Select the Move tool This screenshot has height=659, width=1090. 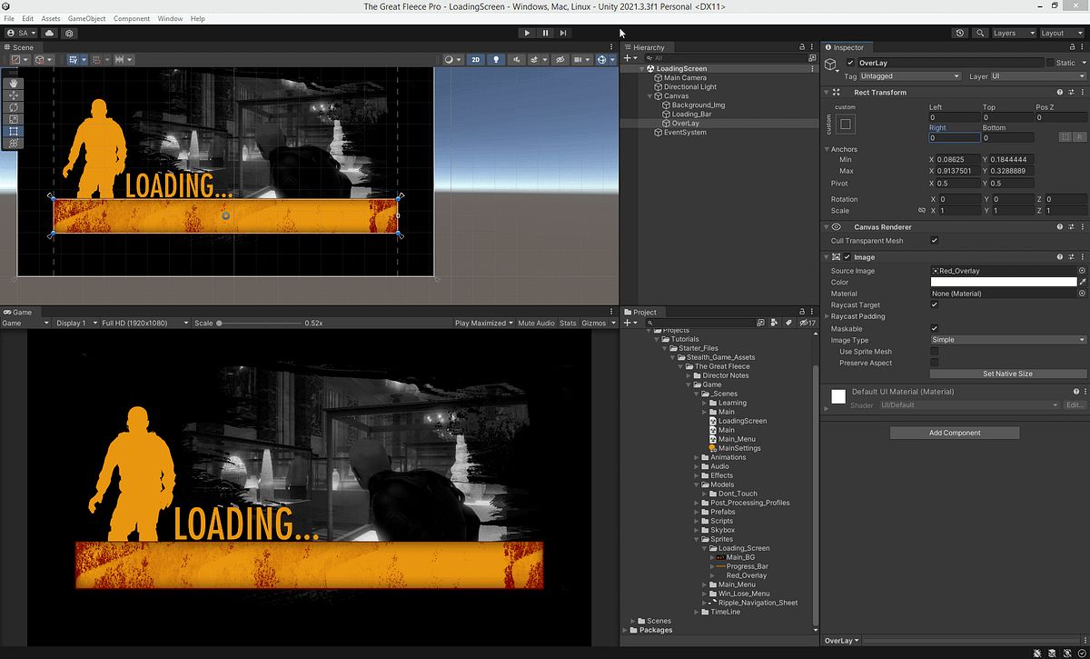(13, 95)
